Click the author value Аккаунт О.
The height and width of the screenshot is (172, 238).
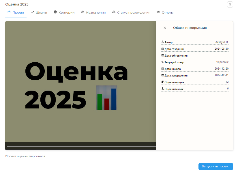[x=222, y=42]
